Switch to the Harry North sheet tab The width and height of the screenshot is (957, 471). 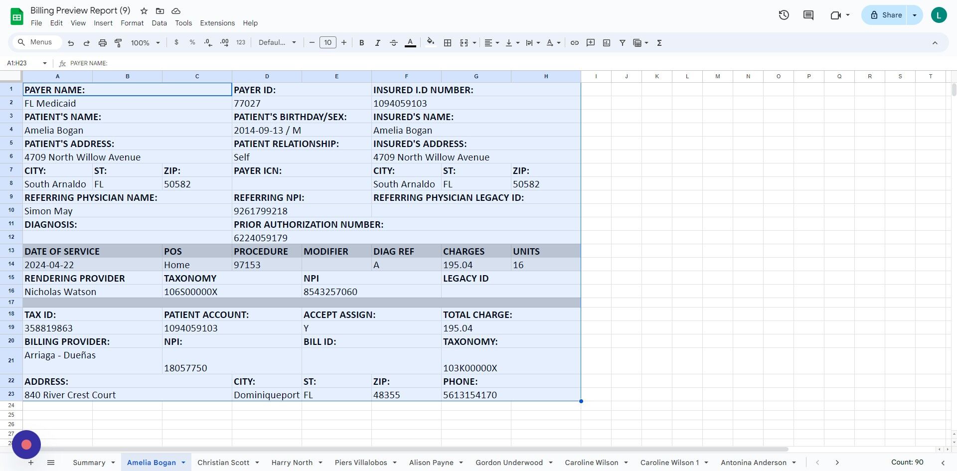coord(292,463)
